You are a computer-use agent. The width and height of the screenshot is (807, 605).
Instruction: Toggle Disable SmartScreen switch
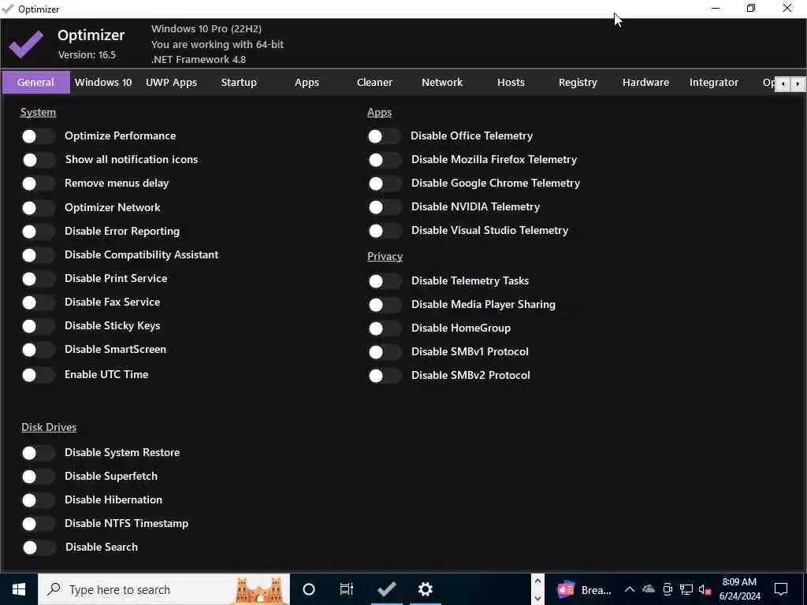(38, 350)
